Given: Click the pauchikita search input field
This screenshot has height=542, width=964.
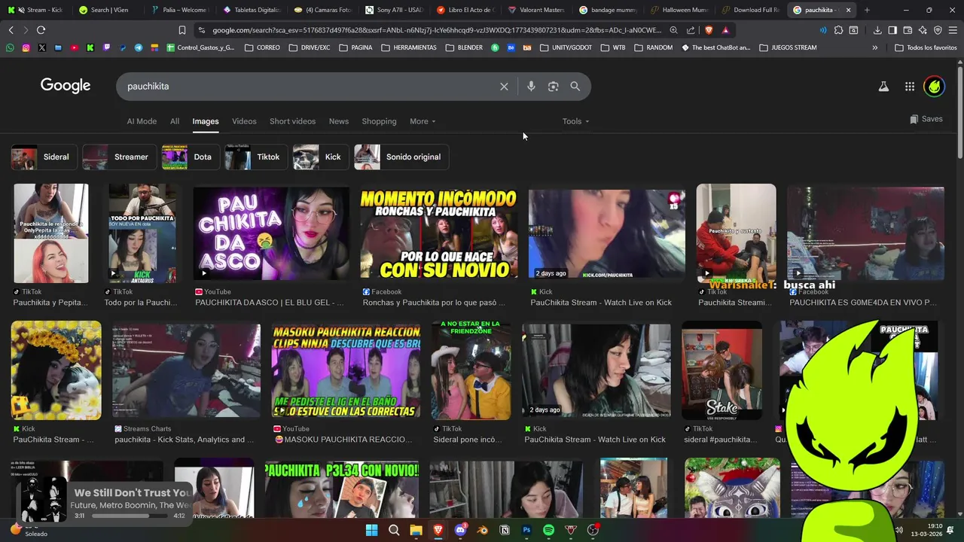Looking at the screenshot, I should coord(309,87).
